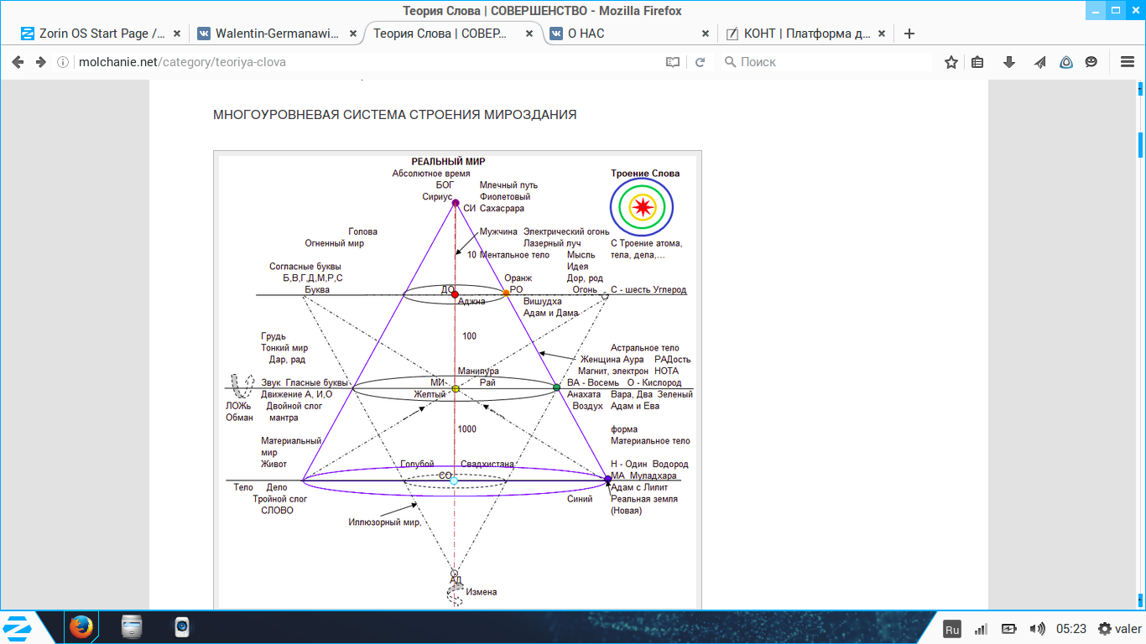Open site identity info icon
This screenshot has width=1146, height=644.
[x=63, y=62]
